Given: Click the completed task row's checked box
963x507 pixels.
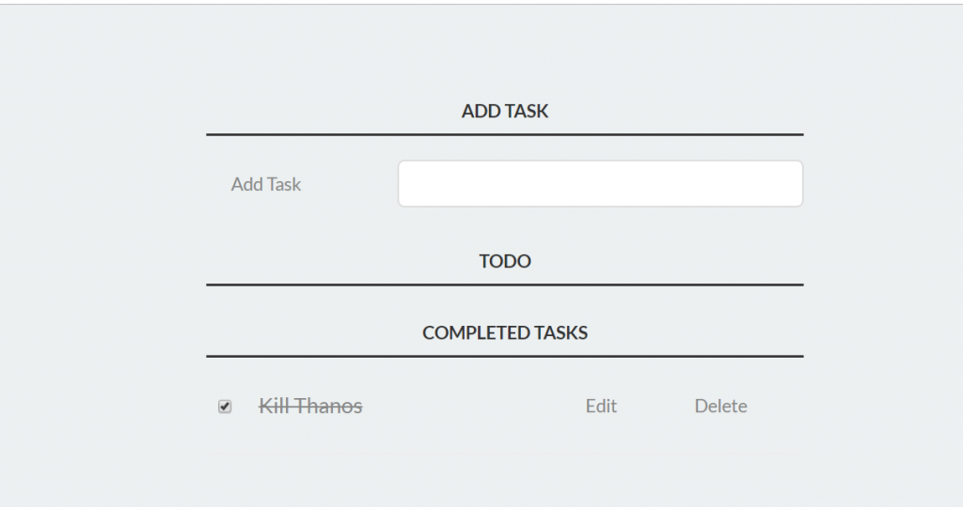Looking at the screenshot, I should point(225,407).
